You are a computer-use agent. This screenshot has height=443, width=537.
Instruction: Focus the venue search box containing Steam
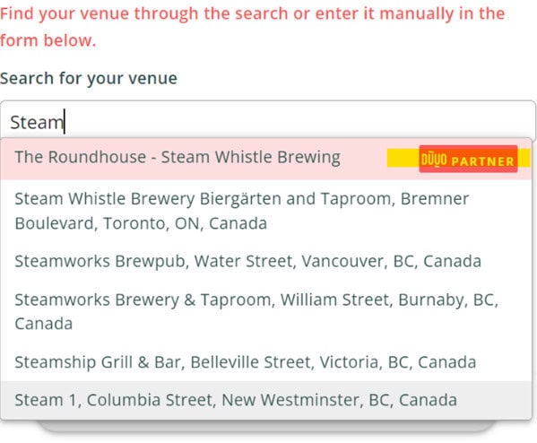tap(268, 120)
